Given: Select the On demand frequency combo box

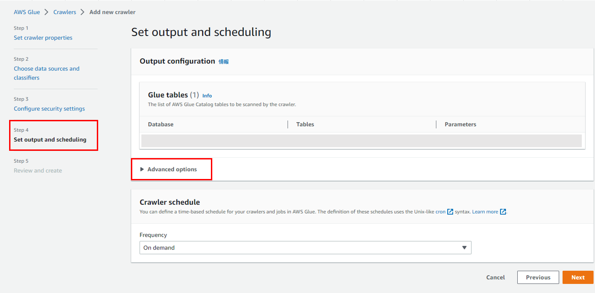Looking at the screenshot, I should 300,248.
